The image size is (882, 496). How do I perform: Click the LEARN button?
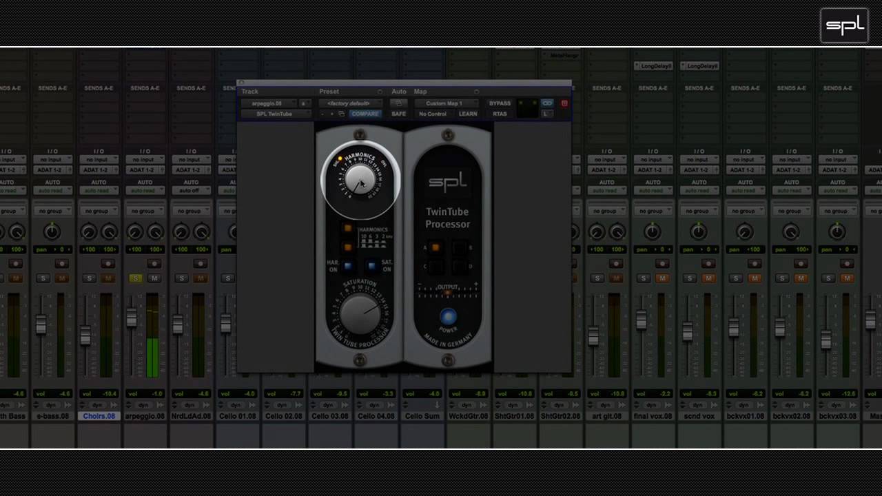[x=468, y=114]
